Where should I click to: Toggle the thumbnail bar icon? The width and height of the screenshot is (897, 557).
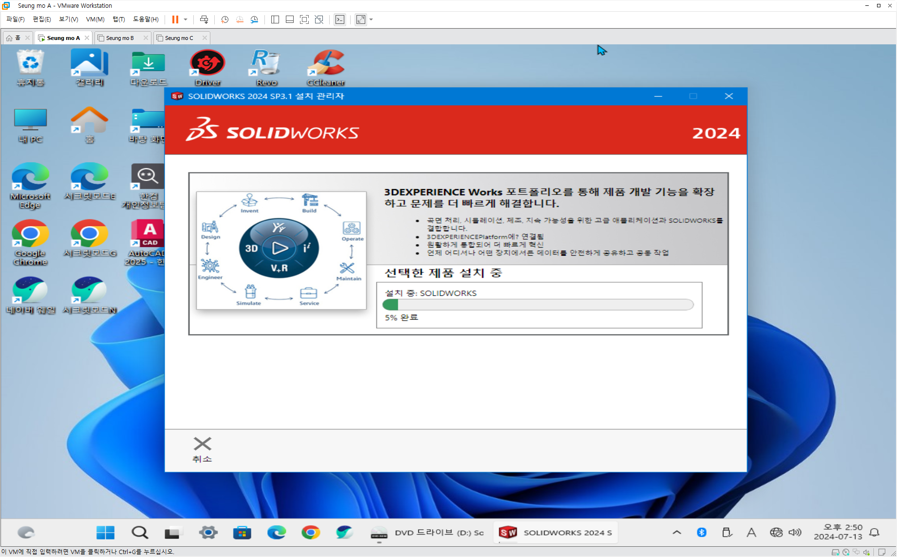coord(290,19)
